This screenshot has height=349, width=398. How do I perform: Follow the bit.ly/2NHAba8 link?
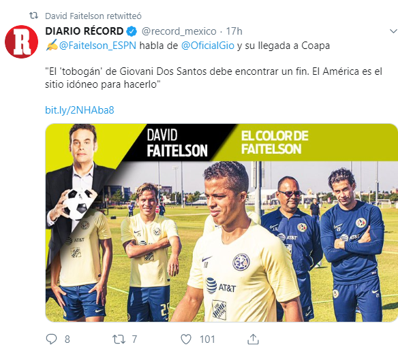(80, 110)
